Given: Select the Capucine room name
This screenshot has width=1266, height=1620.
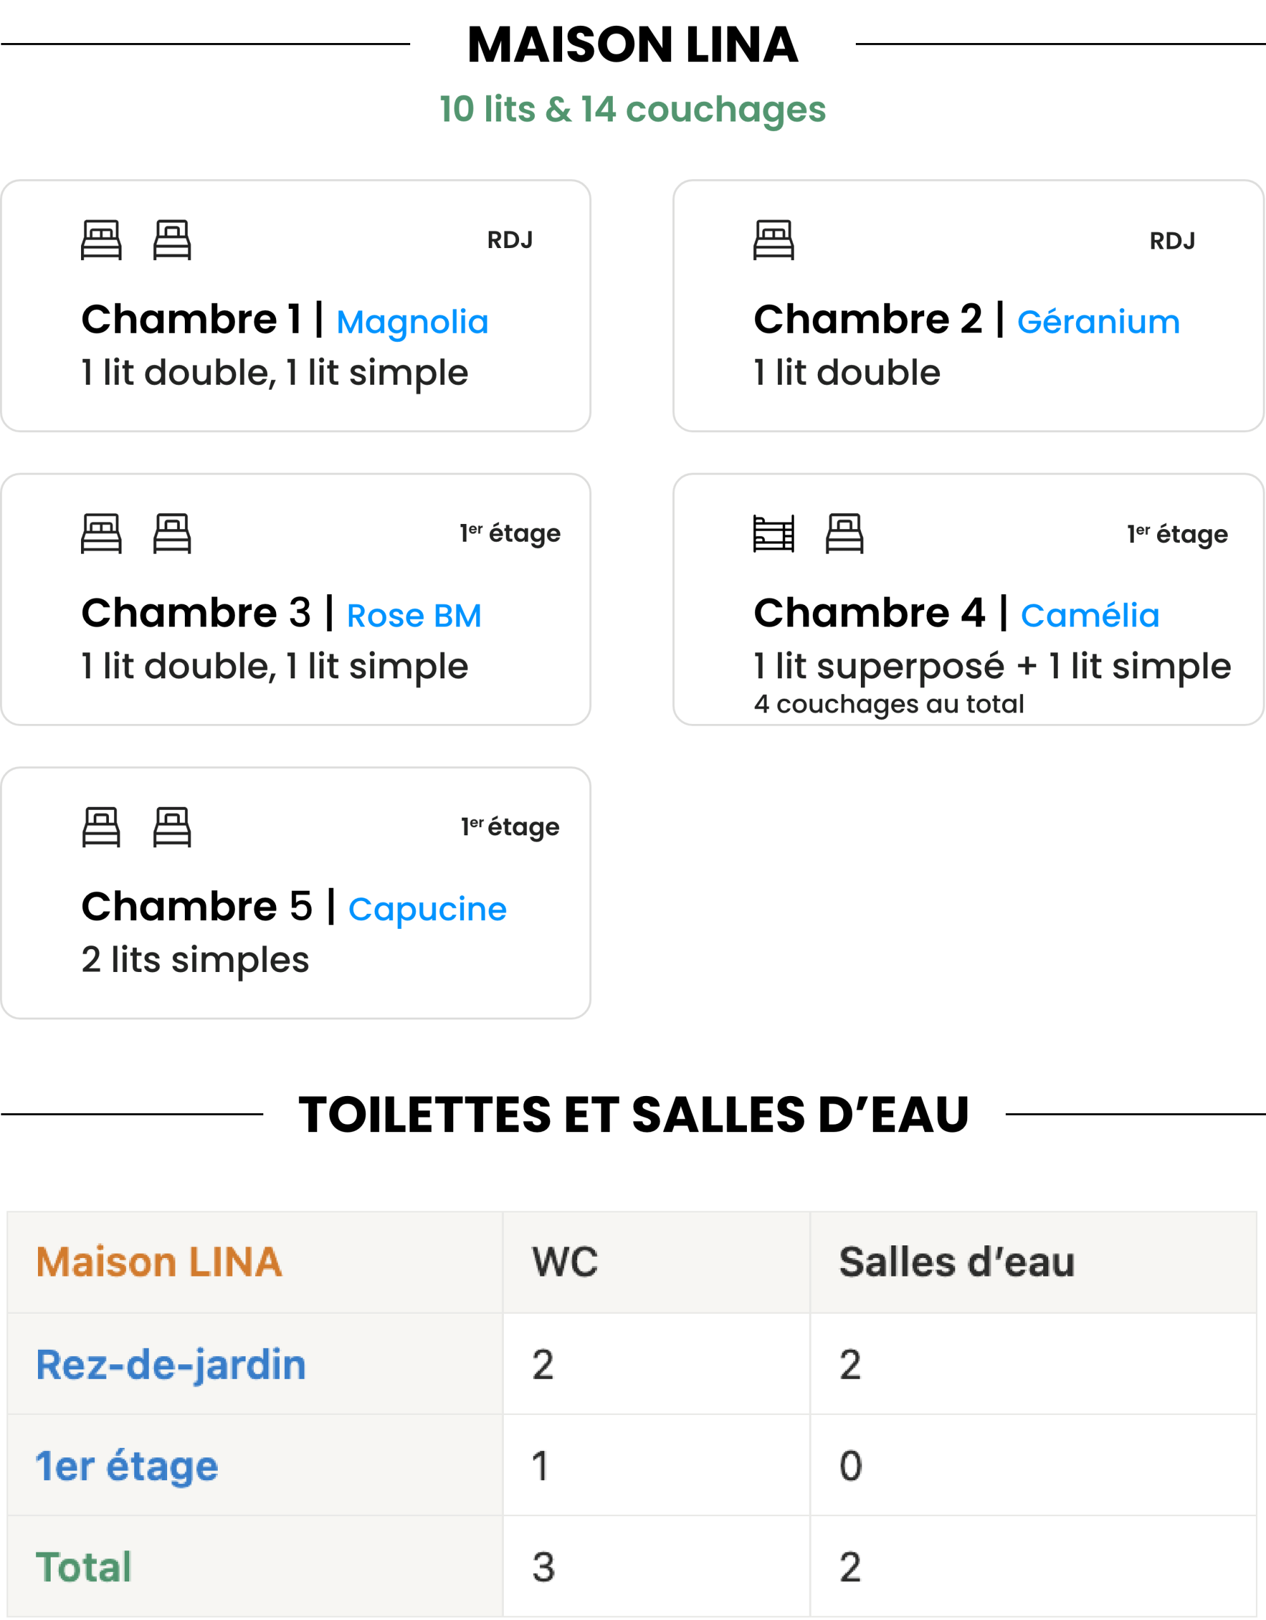Looking at the screenshot, I should tap(427, 909).
